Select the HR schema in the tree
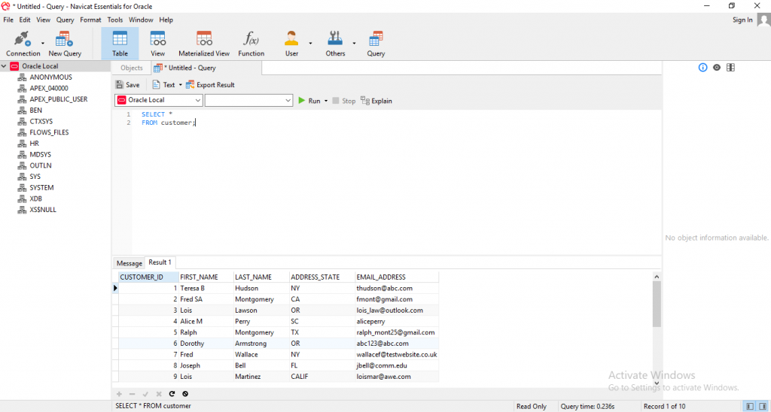This screenshot has height=412, width=771. tap(35, 144)
